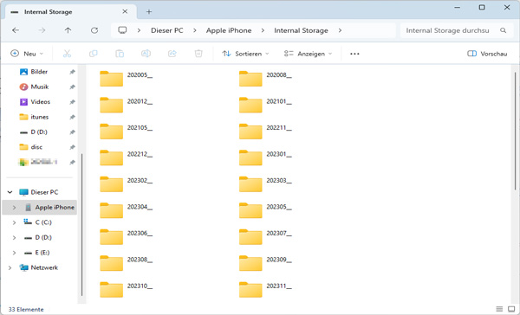520x315 pixels.
Task: Select the 202305__ folder icon
Action: click(x=250, y=210)
